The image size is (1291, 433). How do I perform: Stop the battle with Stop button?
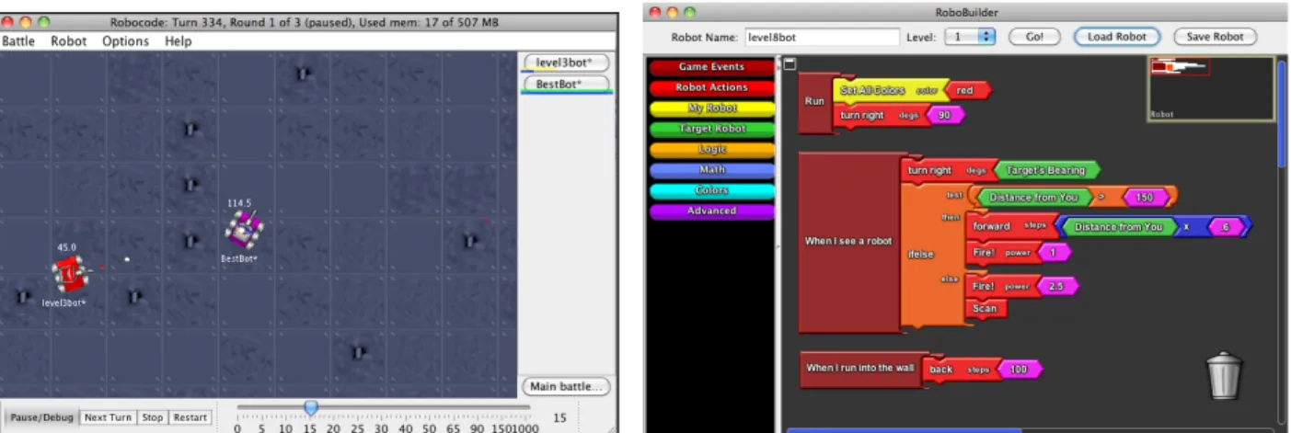coord(152,417)
